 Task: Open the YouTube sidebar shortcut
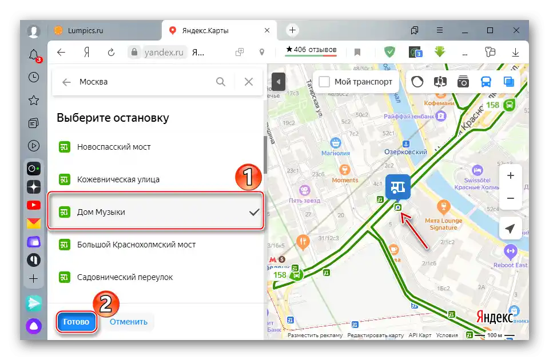click(x=34, y=205)
